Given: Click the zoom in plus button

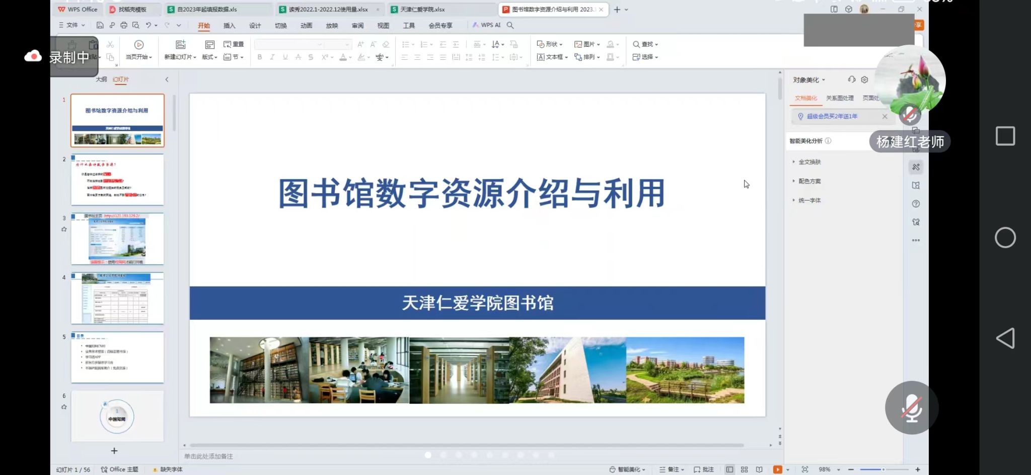Looking at the screenshot, I should pyautogui.click(x=918, y=469).
